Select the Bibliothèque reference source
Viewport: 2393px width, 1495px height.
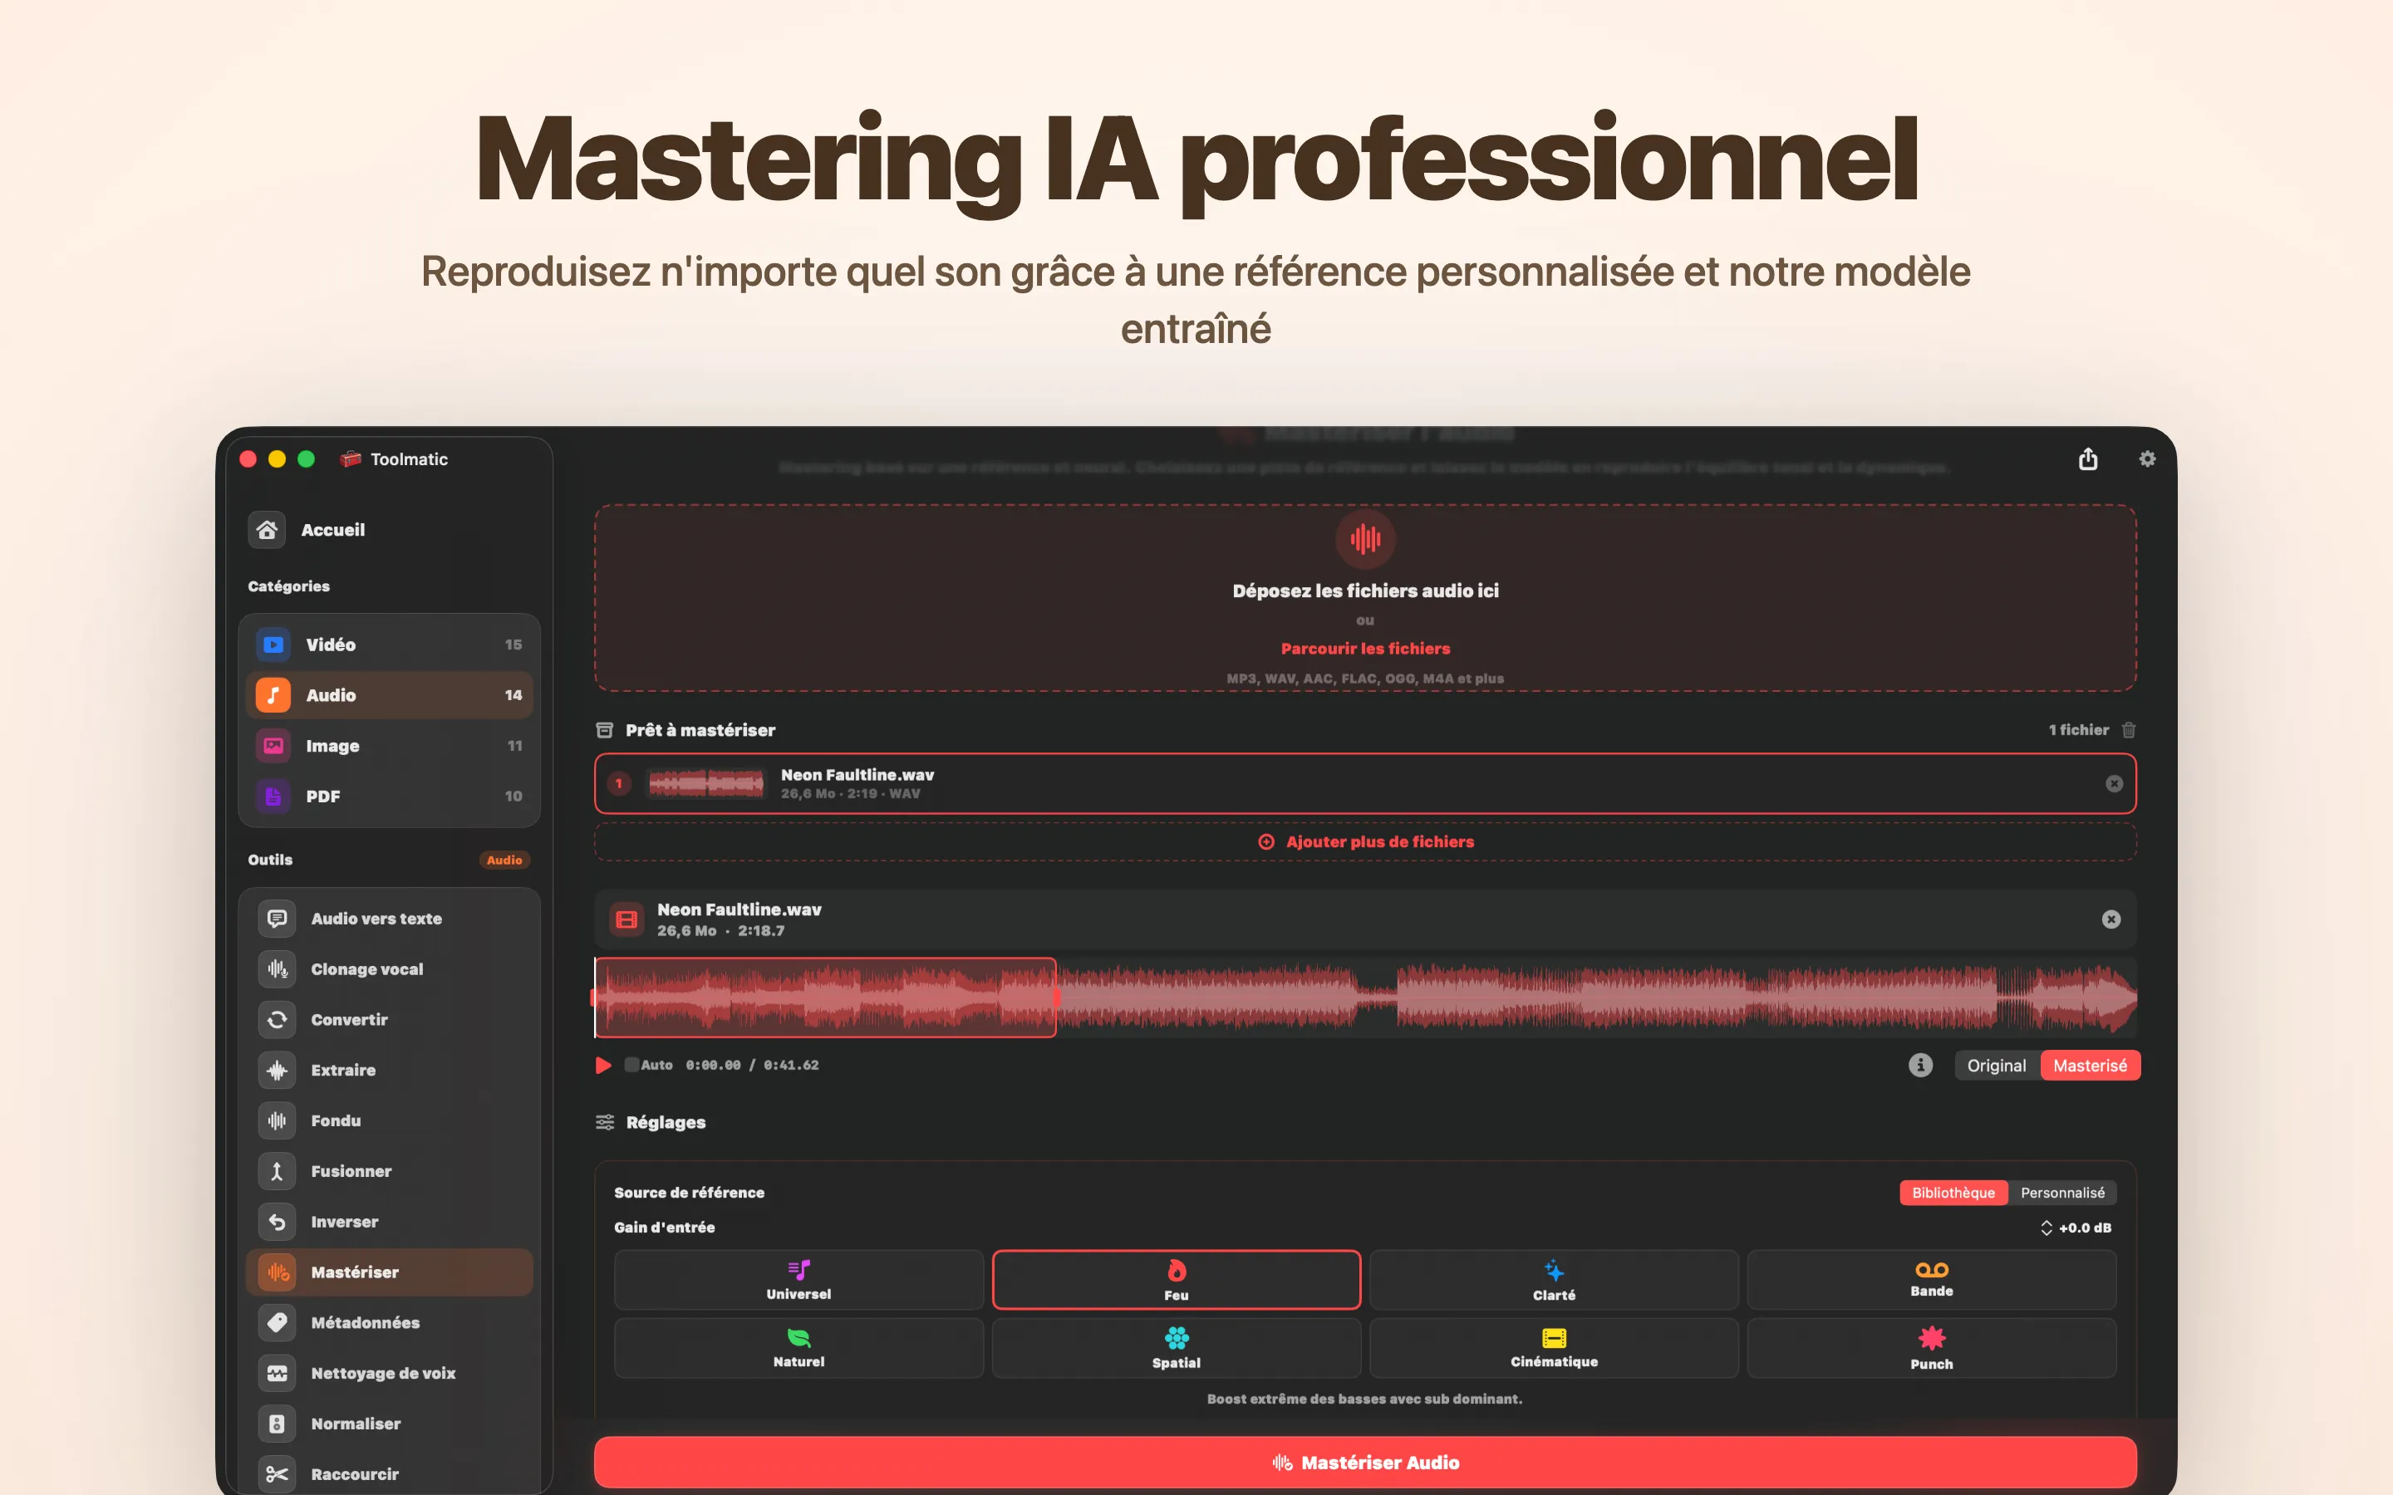tap(1953, 1193)
